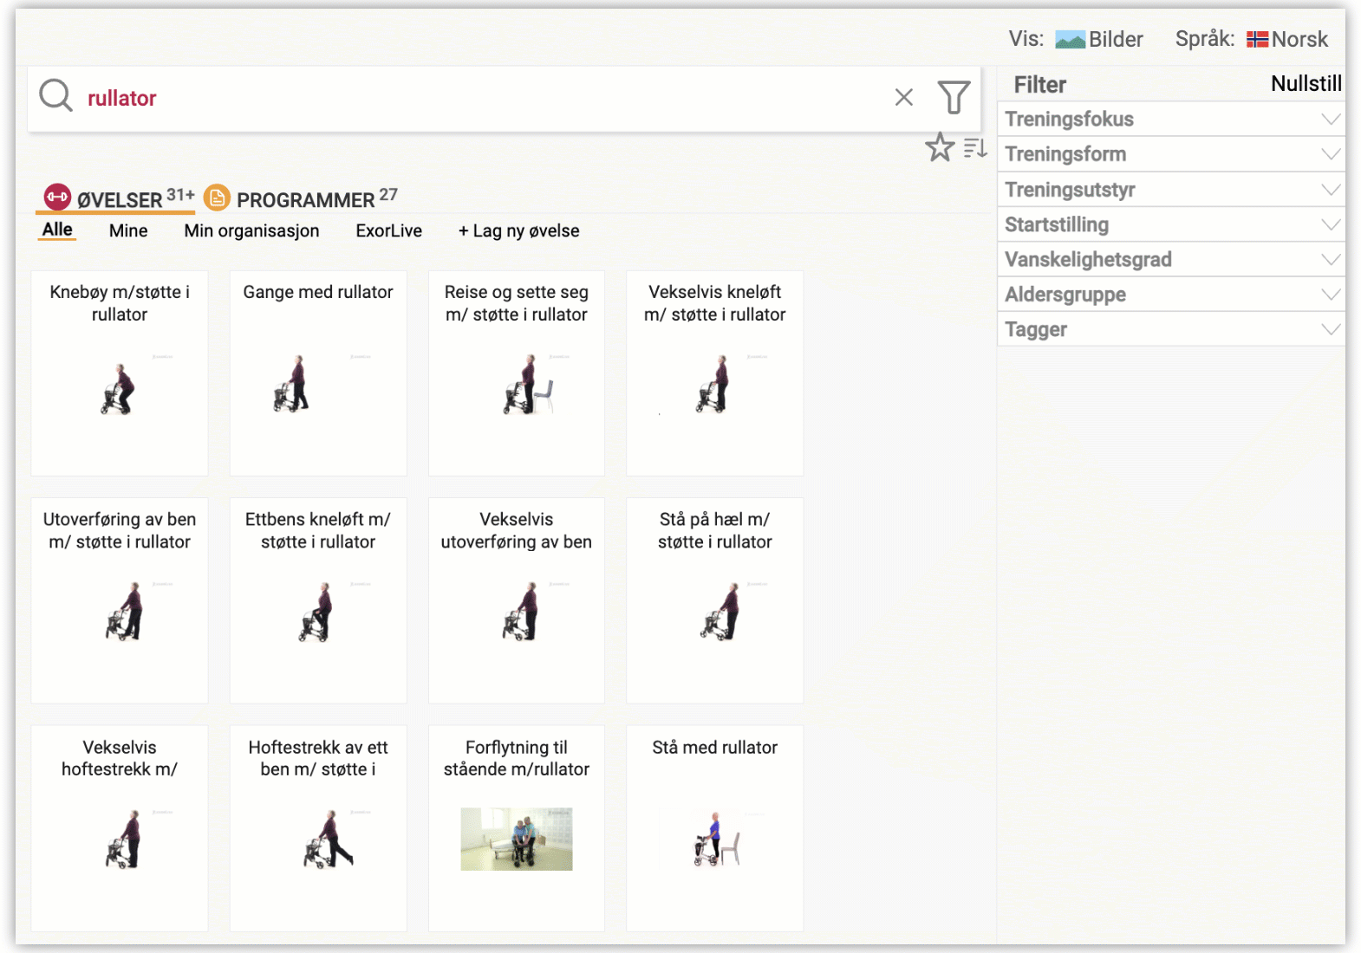Screen dimensions: 1361x953
Task: Click the title 'Gange med rullator'
Action: tap(318, 292)
